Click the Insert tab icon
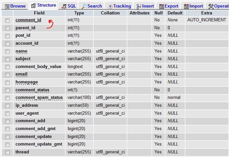The width and height of the screenshot is (229, 157). tap(139, 6)
